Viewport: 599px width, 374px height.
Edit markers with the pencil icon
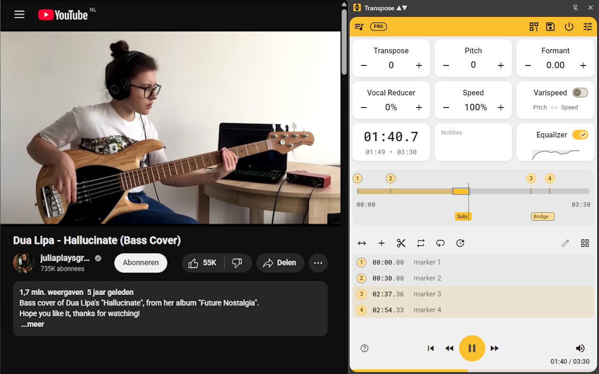pyautogui.click(x=565, y=243)
